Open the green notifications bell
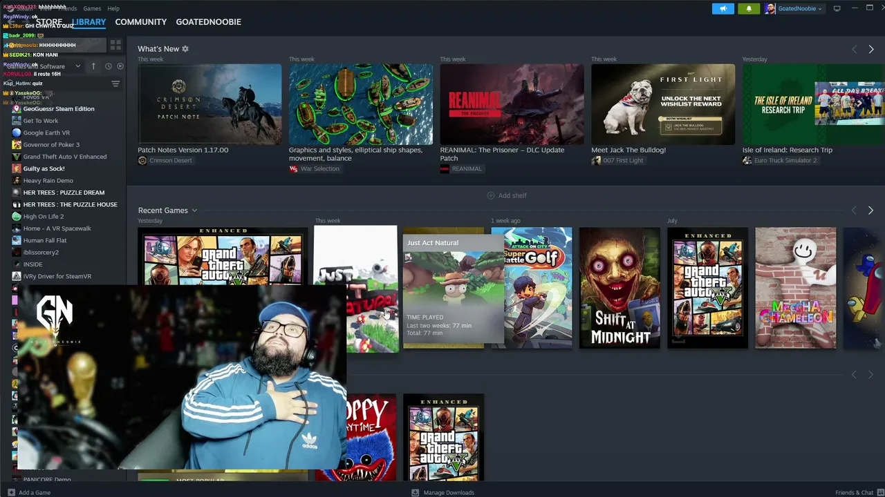Image resolution: width=885 pixels, height=497 pixels. 748,8
